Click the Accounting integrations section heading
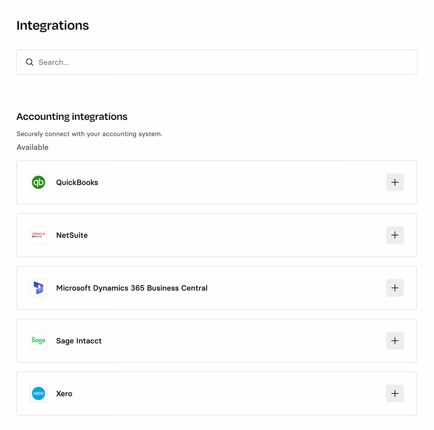Screen dimensions: 434x430 tap(72, 117)
